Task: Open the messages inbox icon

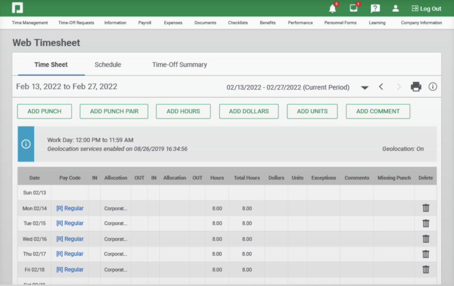Action: pyautogui.click(x=354, y=8)
